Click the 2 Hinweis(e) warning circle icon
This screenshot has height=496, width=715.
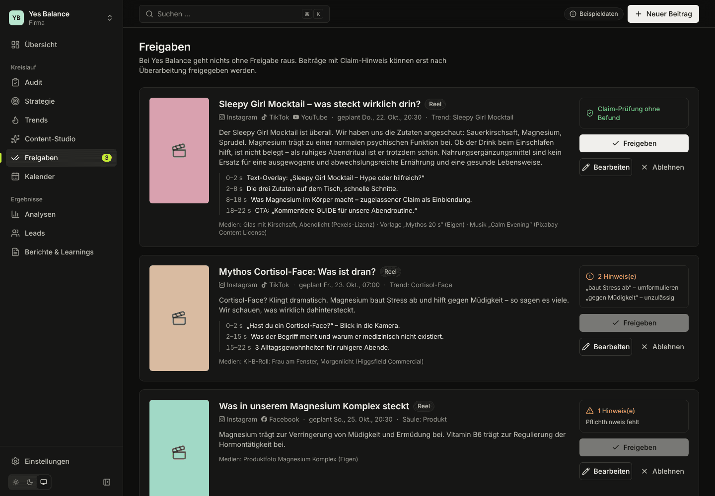(590, 276)
